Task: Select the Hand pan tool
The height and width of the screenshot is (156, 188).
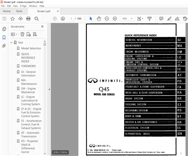Action: point(99,19)
